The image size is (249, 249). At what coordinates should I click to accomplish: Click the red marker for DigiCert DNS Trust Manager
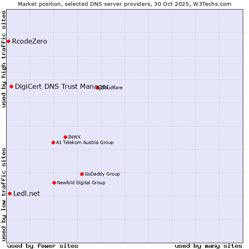pos(11,86)
